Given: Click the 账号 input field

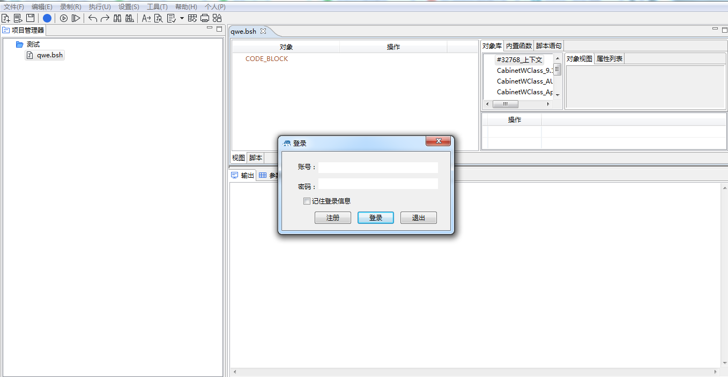Looking at the screenshot, I should pos(378,168).
